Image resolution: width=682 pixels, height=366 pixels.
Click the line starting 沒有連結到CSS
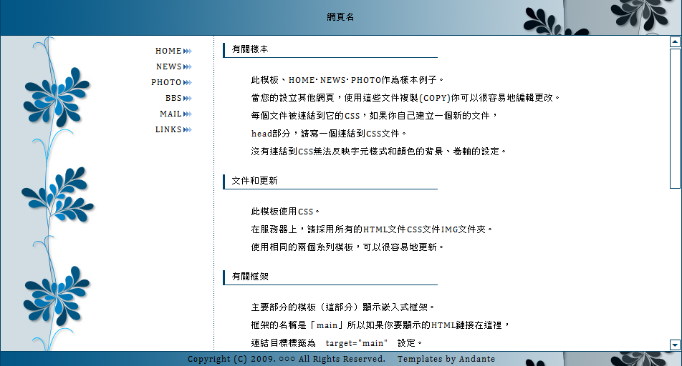378,151
